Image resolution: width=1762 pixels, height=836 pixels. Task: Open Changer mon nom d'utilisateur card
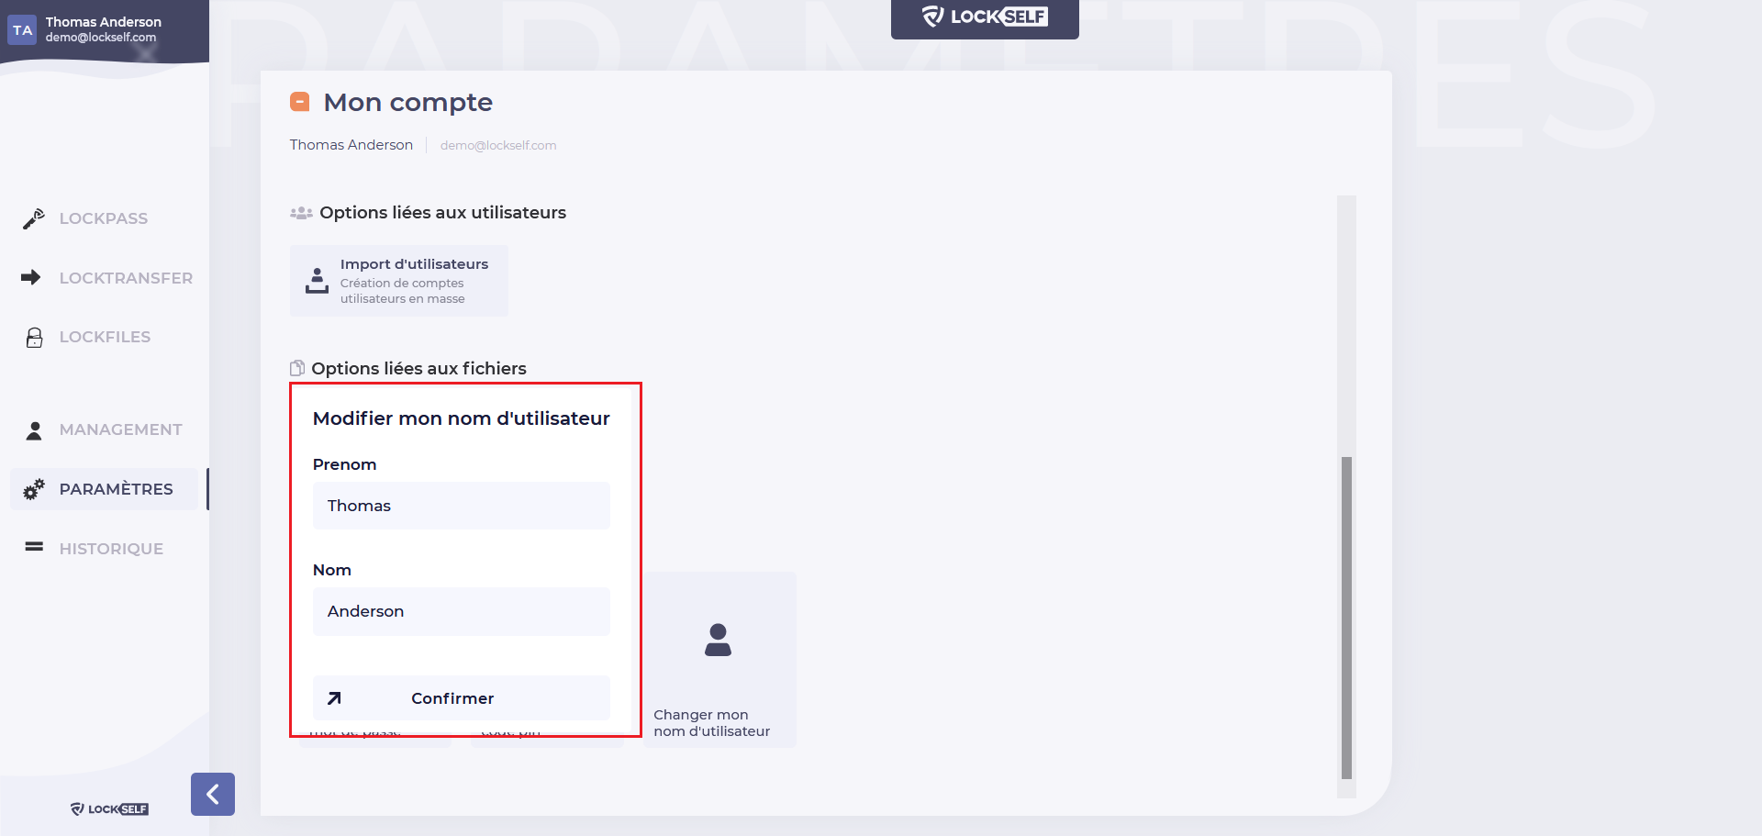[x=719, y=659]
